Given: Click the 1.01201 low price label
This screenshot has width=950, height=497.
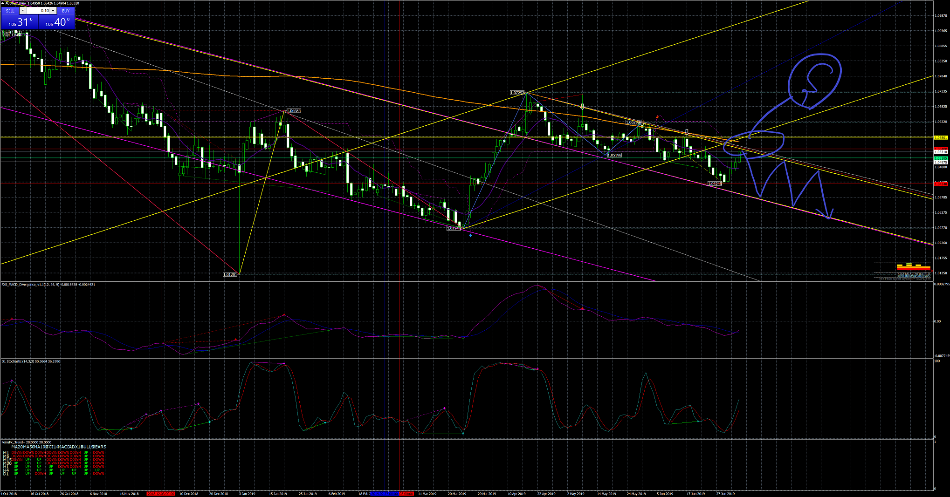Looking at the screenshot, I should pyautogui.click(x=230, y=274).
